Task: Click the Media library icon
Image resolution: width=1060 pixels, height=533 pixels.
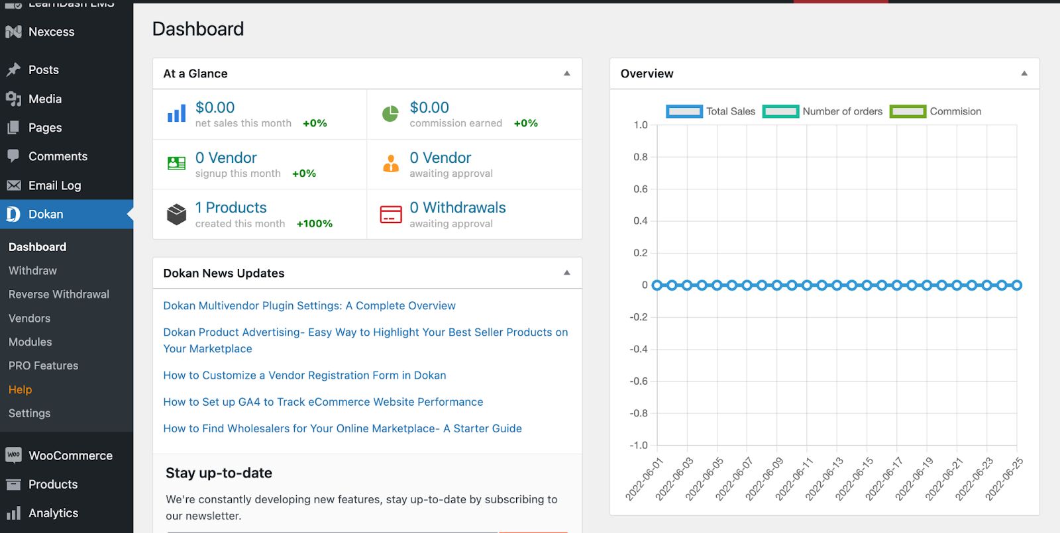Action: 13,99
